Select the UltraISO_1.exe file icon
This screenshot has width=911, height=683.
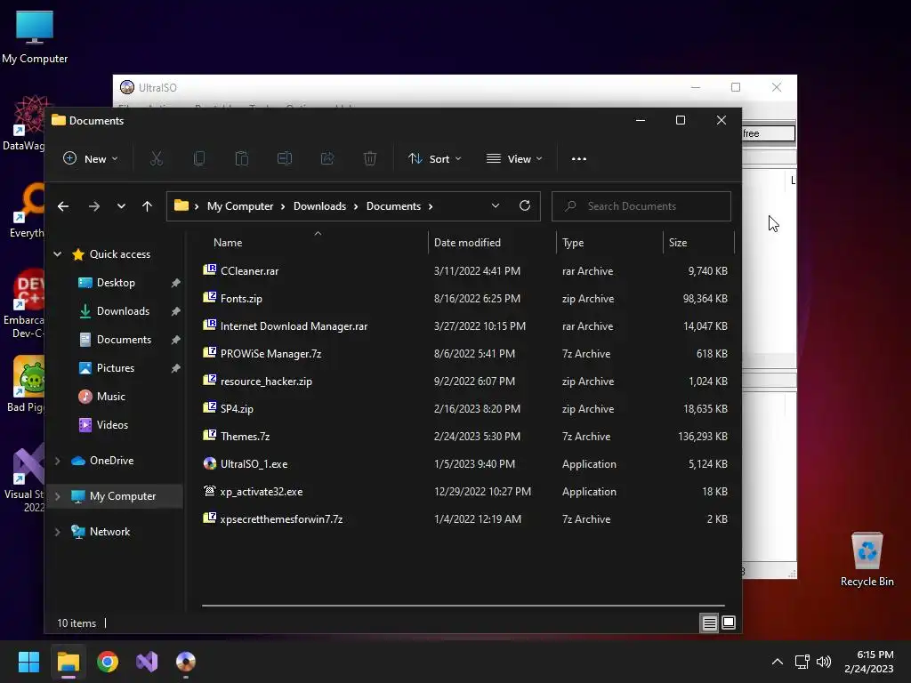(210, 463)
